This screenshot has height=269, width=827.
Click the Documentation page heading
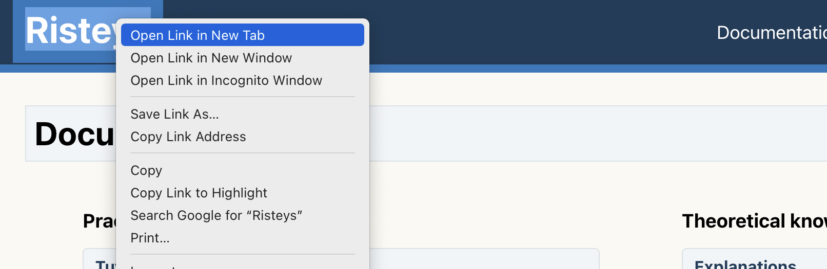coord(75,134)
